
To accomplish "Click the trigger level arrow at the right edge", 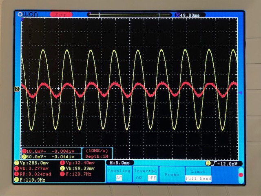I will coord(241,93).
